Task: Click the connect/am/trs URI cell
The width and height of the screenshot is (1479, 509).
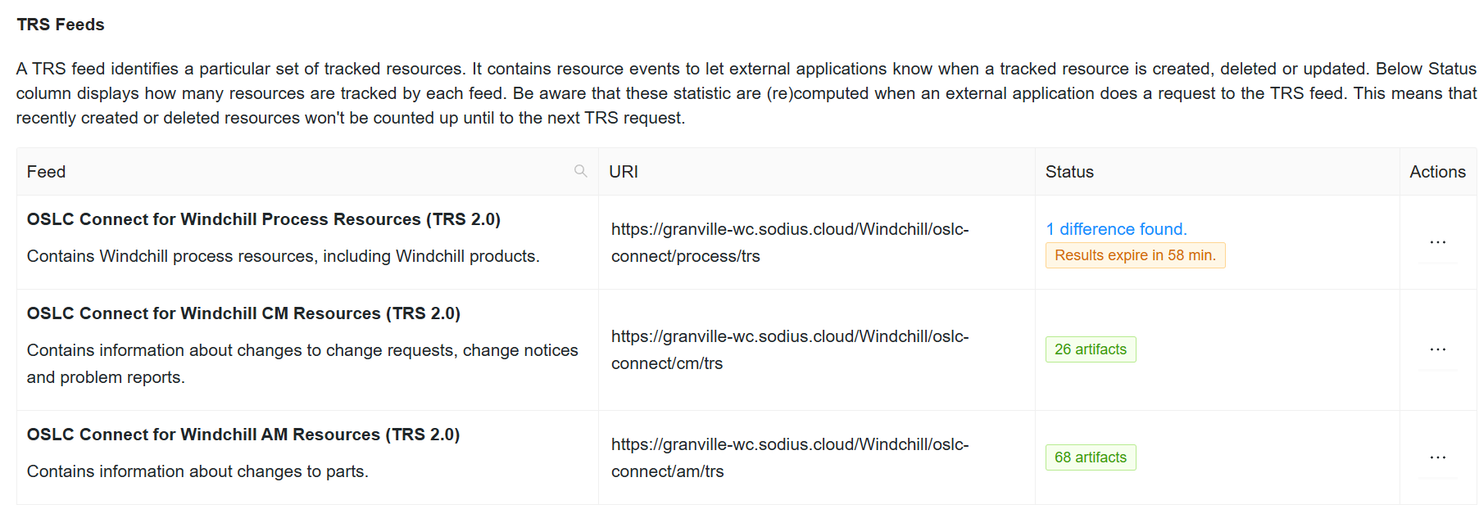Action: click(816, 457)
